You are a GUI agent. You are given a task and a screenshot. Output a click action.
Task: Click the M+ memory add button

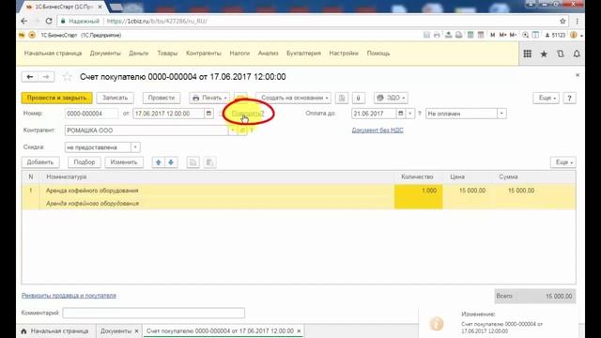tap(502, 35)
